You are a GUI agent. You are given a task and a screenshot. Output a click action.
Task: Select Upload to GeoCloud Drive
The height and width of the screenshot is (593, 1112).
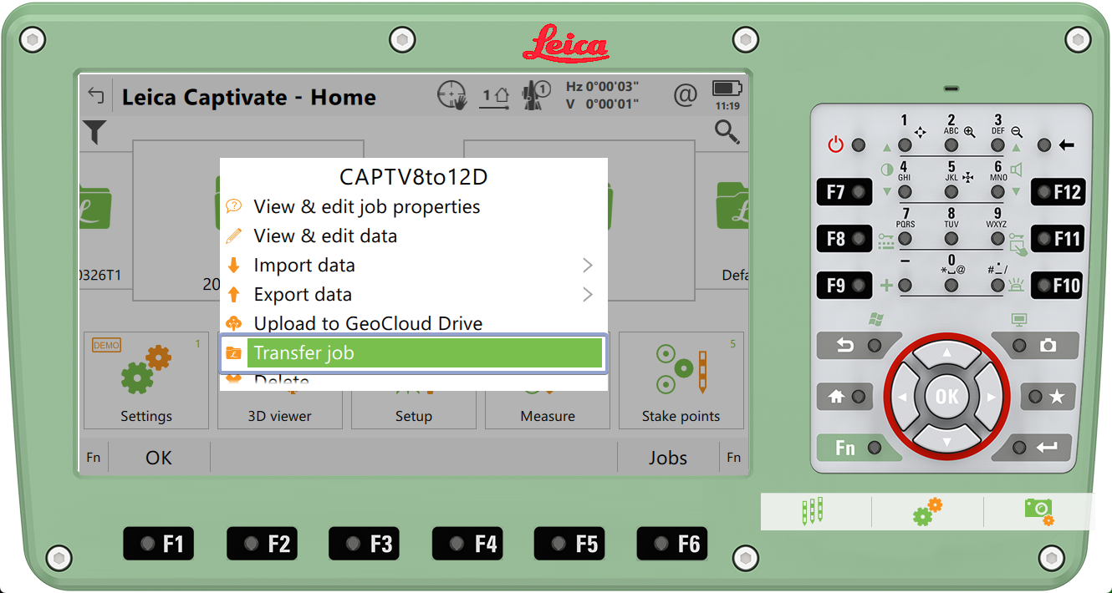[413, 323]
